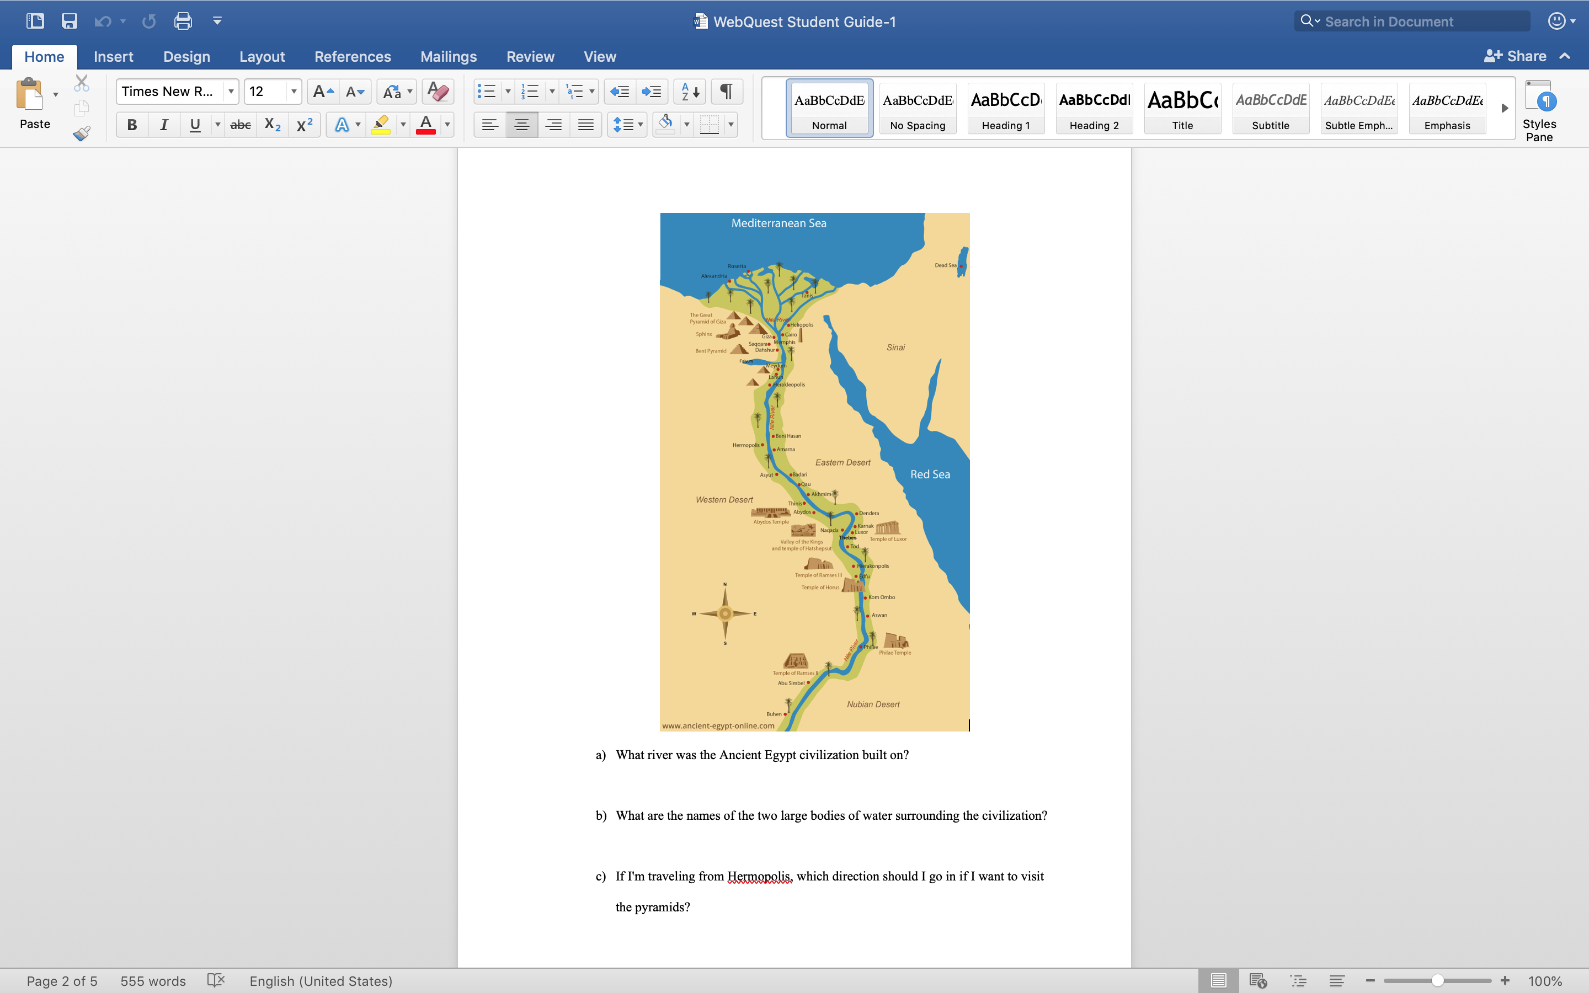Click the Sort A-Z icon
The image size is (1589, 993).
pos(690,91)
